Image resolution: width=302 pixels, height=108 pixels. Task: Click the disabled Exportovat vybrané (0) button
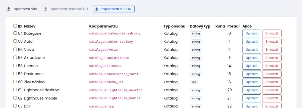point(66,9)
